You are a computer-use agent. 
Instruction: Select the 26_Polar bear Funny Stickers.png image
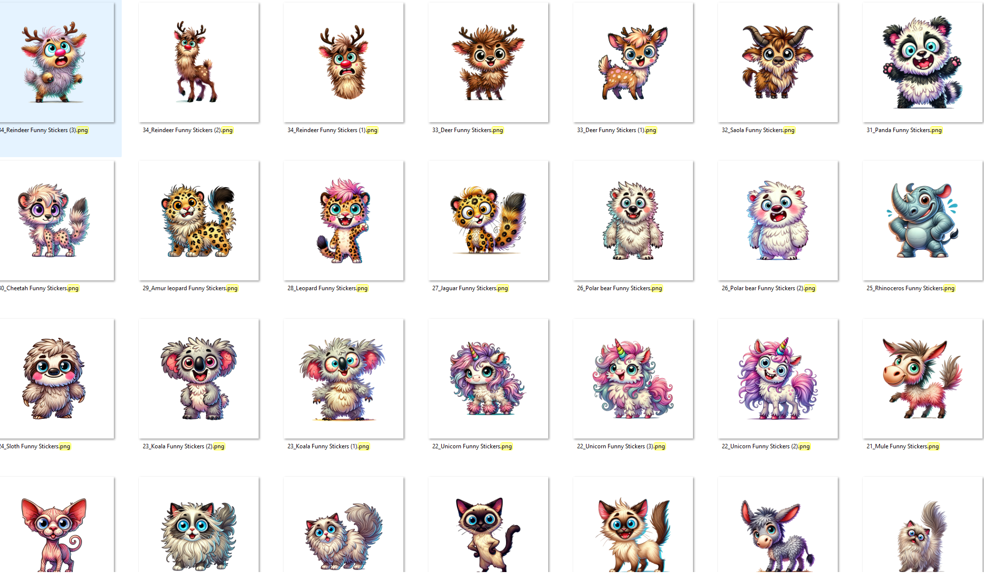pyautogui.click(x=633, y=220)
